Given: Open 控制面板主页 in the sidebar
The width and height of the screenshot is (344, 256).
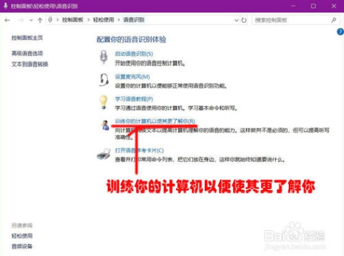Looking at the screenshot, I should pyautogui.click(x=27, y=37).
